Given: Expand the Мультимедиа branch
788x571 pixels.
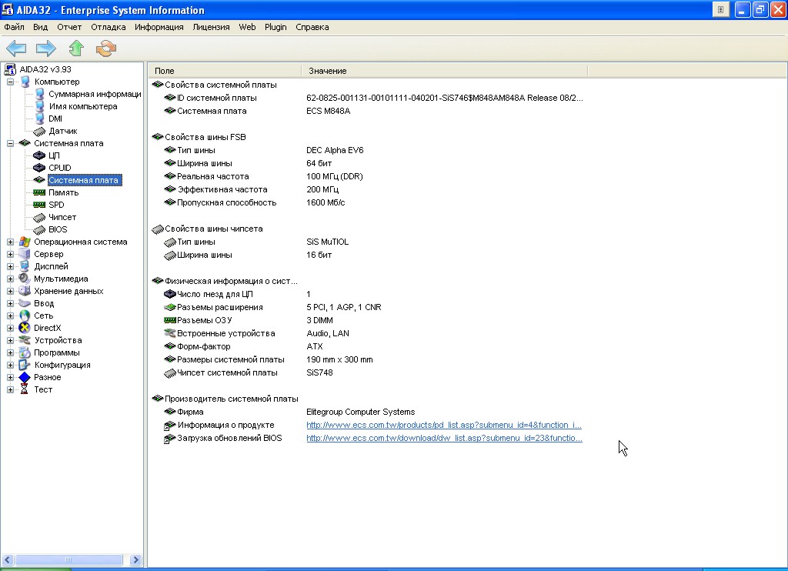Looking at the screenshot, I should [10, 279].
